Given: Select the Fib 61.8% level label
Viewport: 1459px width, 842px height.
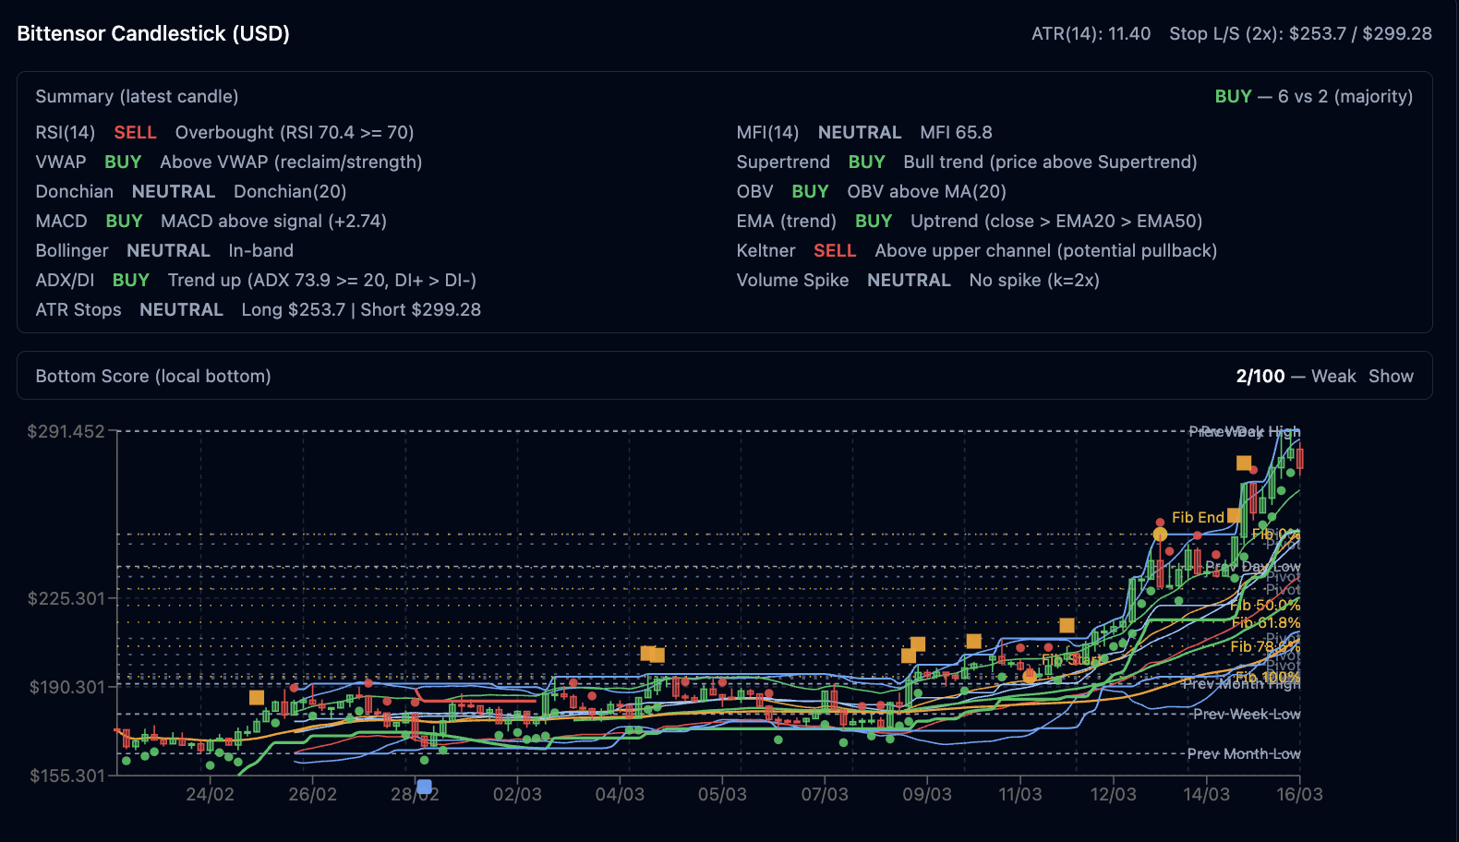Looking at the screenshot, I should click(x=1265, y=623).
